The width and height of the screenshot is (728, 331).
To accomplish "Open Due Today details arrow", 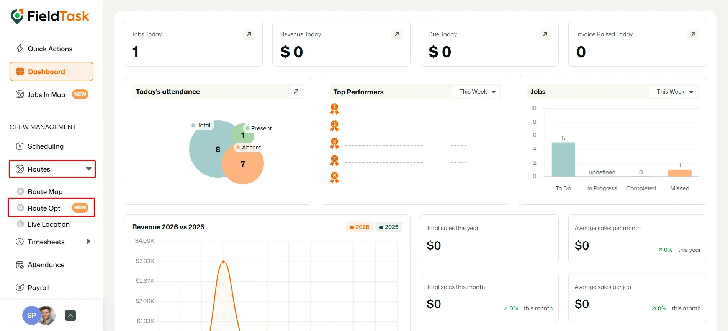I will click(545, 34).
